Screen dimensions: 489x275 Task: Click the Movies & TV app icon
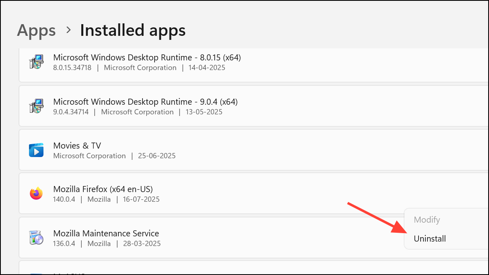point(36,150)
